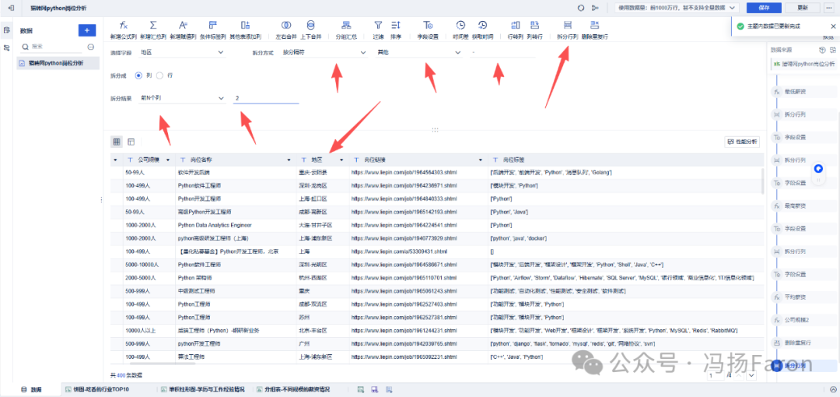Open the 岗位名称 column header dropdown arrow
This screenshot has width=840, height=397.
289,160
